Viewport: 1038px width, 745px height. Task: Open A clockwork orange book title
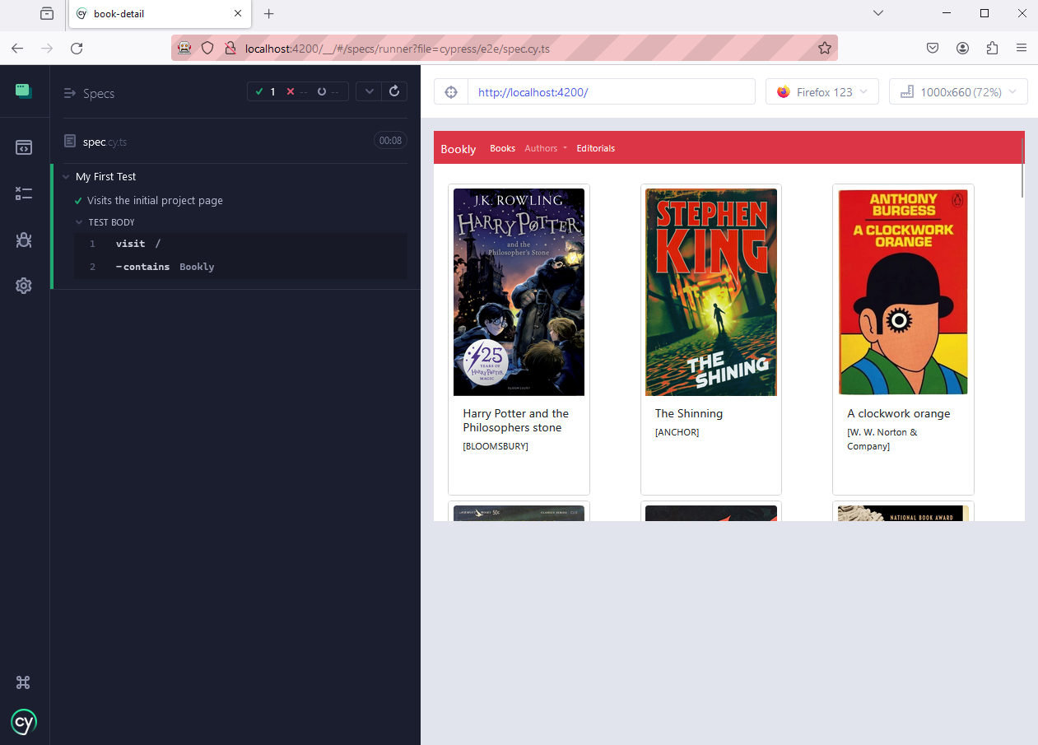click(899, 413)
